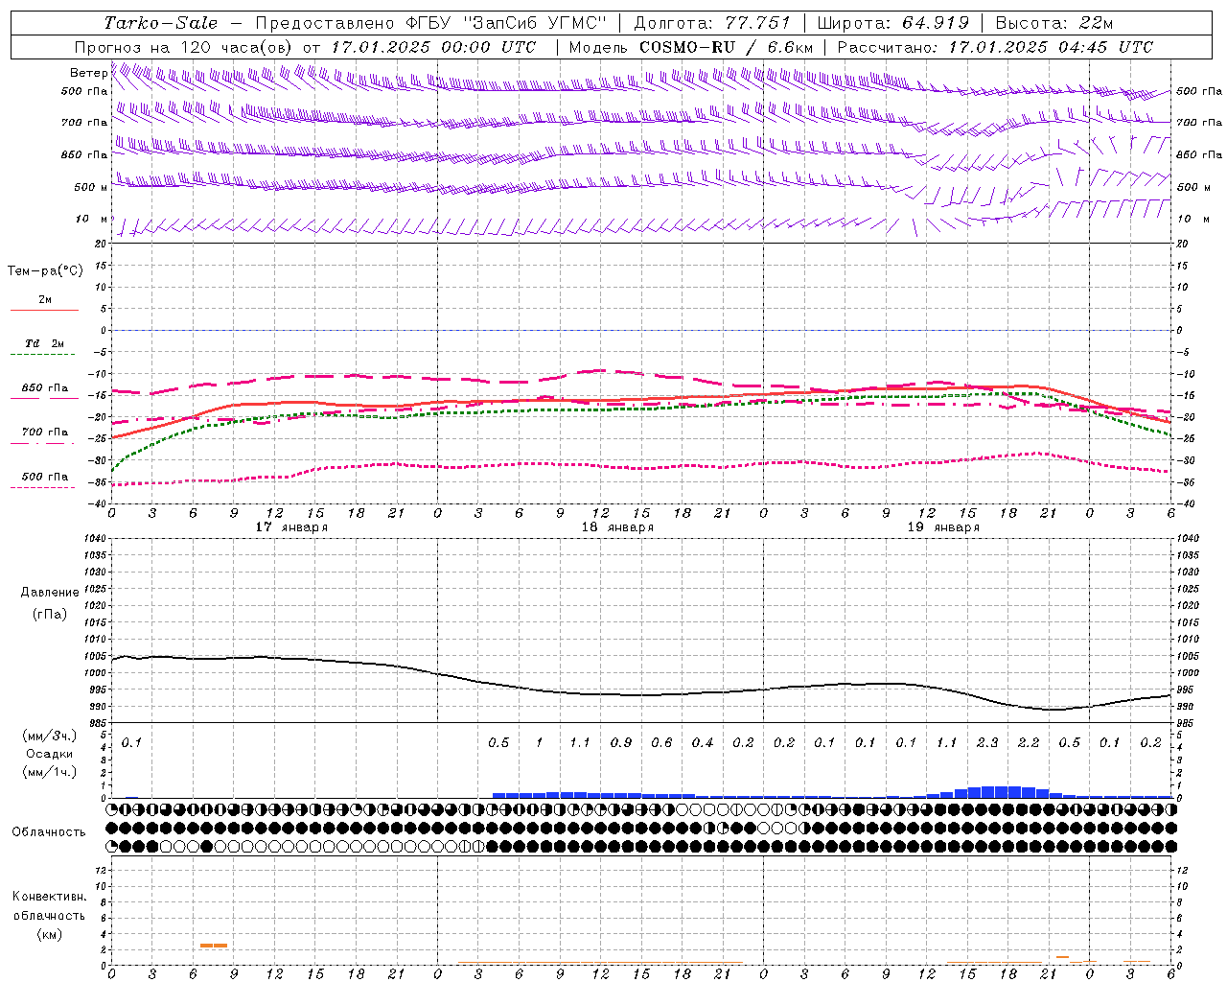The image size is (1227, 982).
Task: Click the 'Ветер' wind panel label
Action: point(88,73)
